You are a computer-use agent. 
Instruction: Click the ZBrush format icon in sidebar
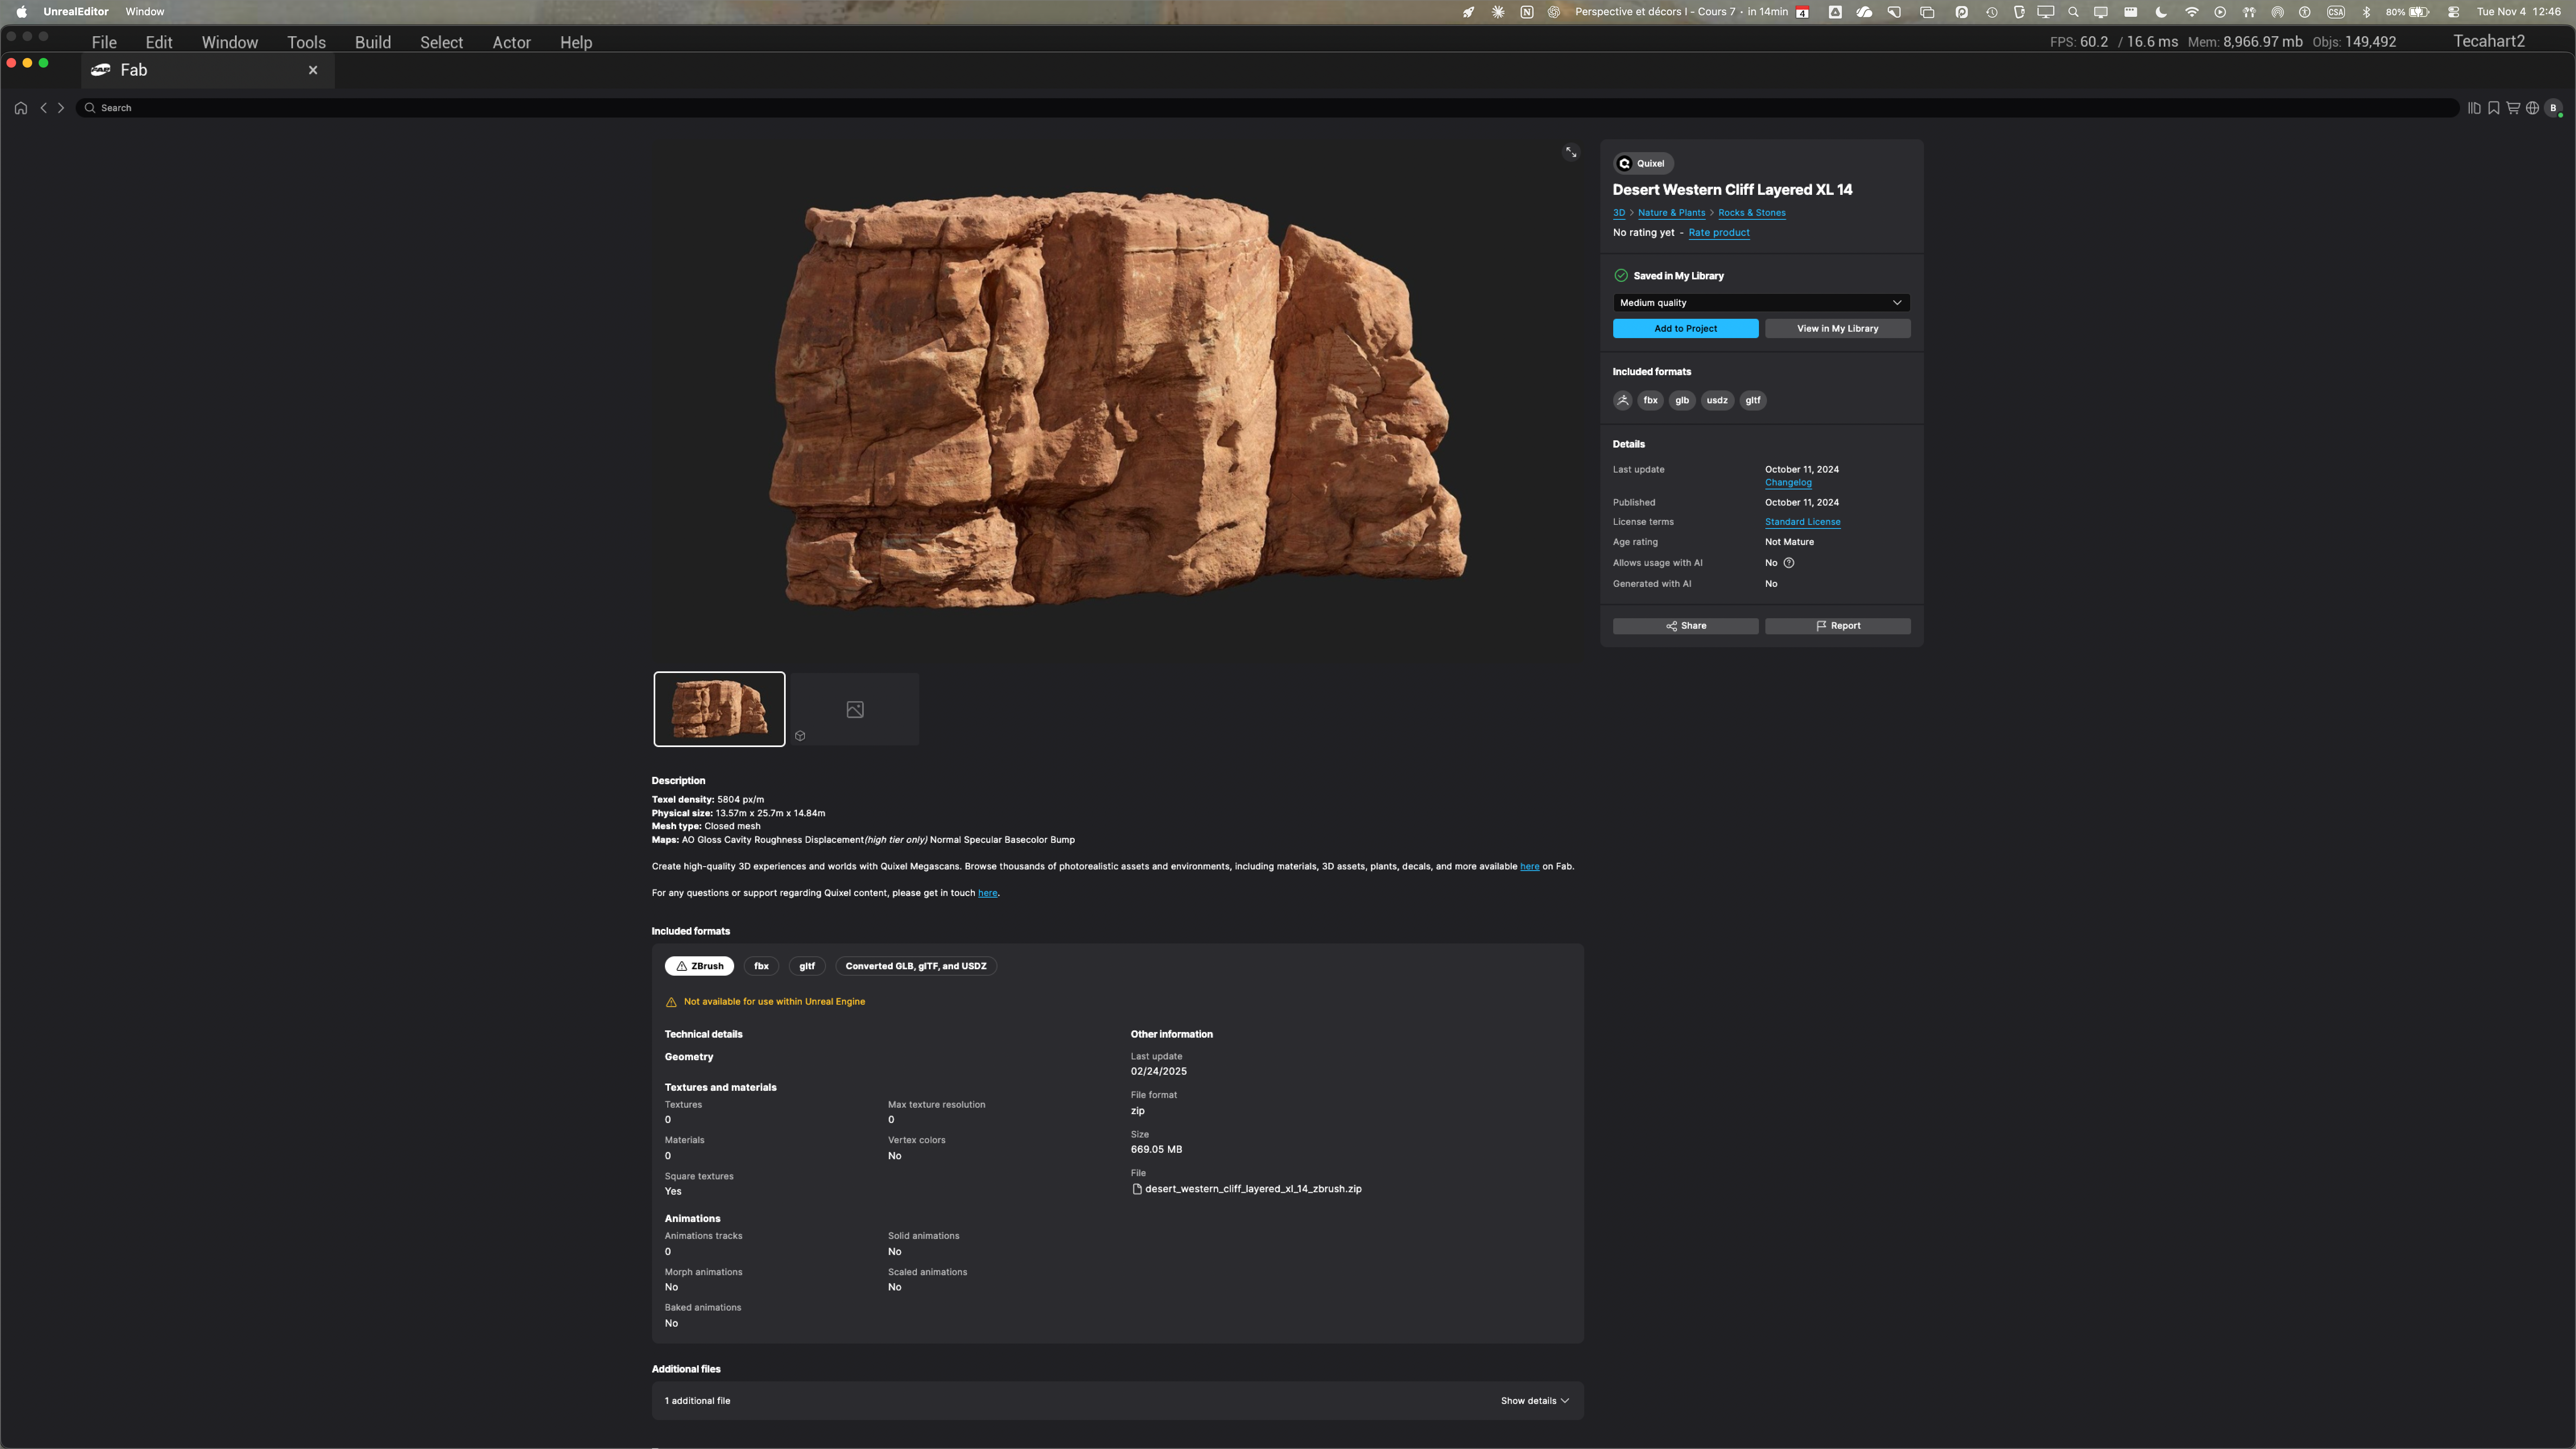point(1623,400)
